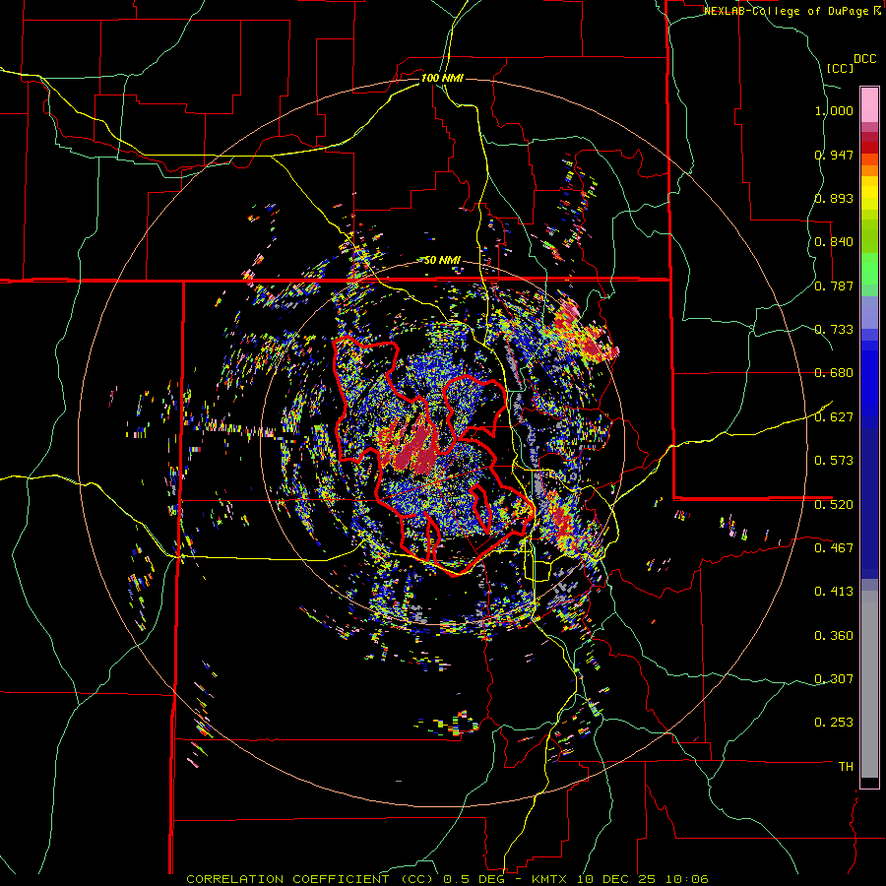Click the large dark-red echo near radar center
This screenshot has width=886, height=886.
(417, 451)
